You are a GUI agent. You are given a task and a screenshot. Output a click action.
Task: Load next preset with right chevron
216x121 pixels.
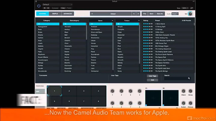(138, 14)
